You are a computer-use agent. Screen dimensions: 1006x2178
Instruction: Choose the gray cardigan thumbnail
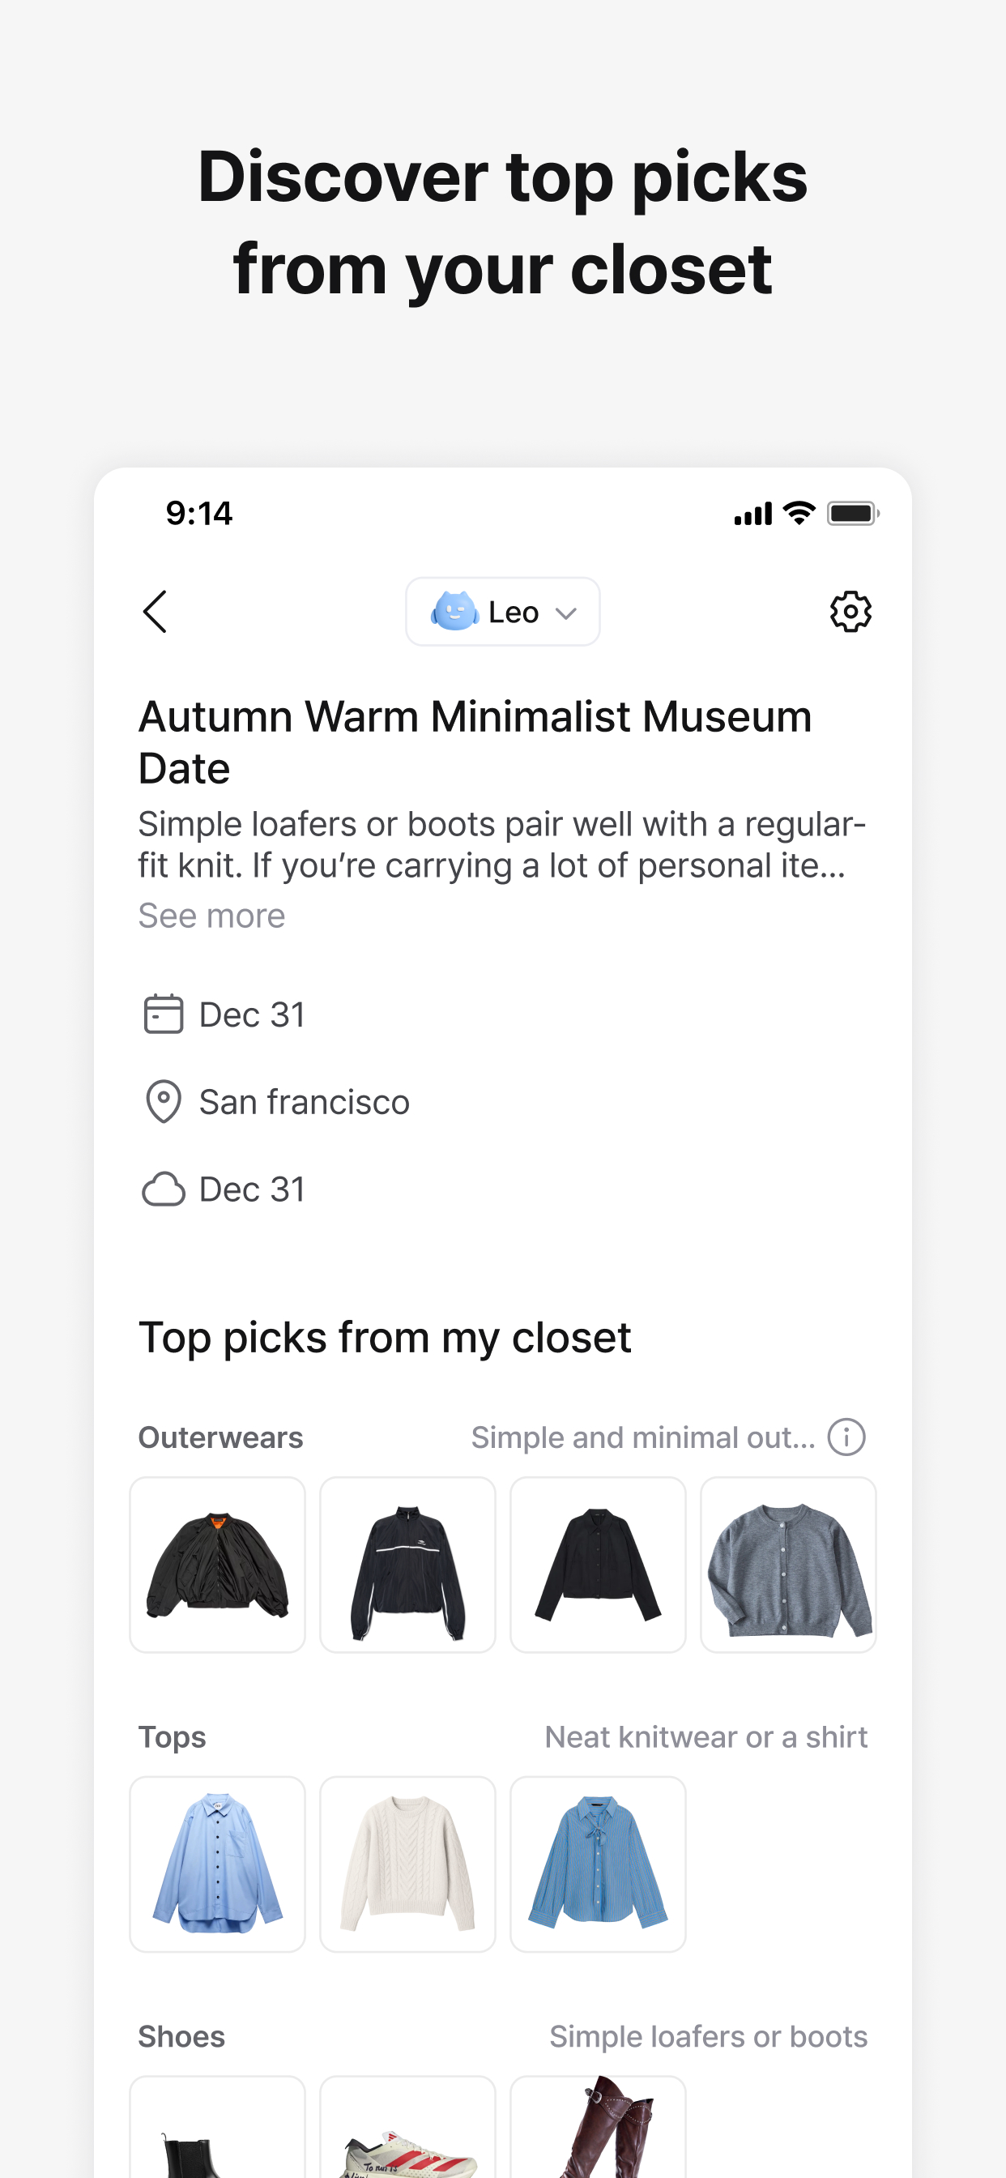click(788, 1564)
